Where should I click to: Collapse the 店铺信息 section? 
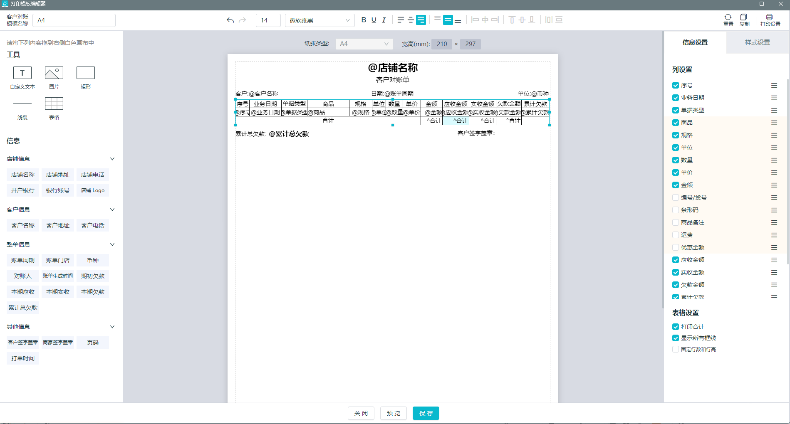pyautogui.click(x=112, y=159)
